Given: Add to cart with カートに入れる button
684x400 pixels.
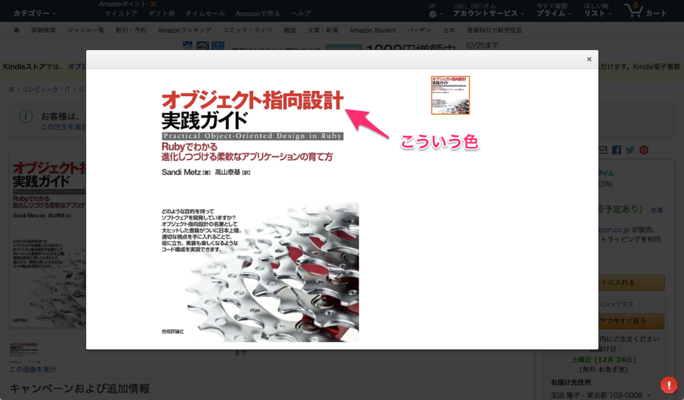Looking at the screenshot, I should coord(632,282).
